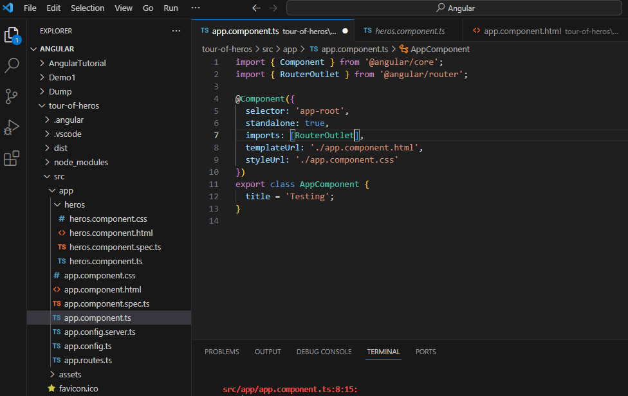Expand the node_modules folder

pyautogui.click(x=80, y=162)
